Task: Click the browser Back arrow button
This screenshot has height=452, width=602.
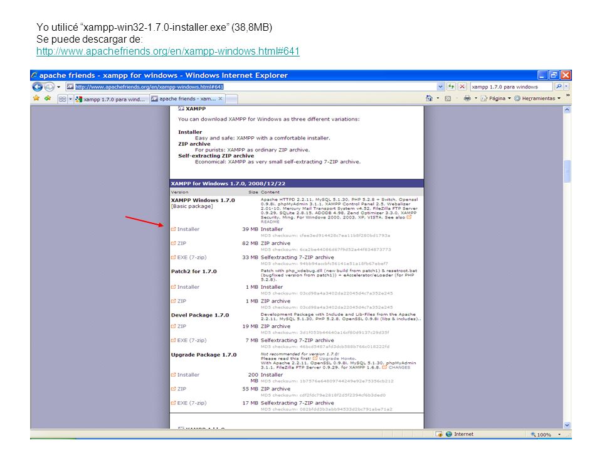Action: click(x=37, y=87)
